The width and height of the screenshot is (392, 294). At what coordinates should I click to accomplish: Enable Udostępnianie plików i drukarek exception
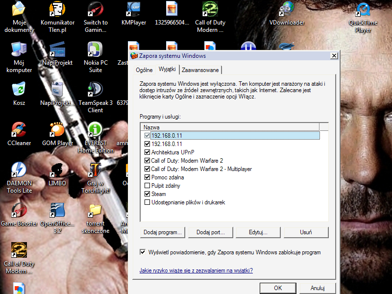point(147,202)
